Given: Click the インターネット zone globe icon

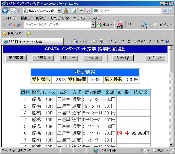Looking at the screenshot, I should pos(96,150).
